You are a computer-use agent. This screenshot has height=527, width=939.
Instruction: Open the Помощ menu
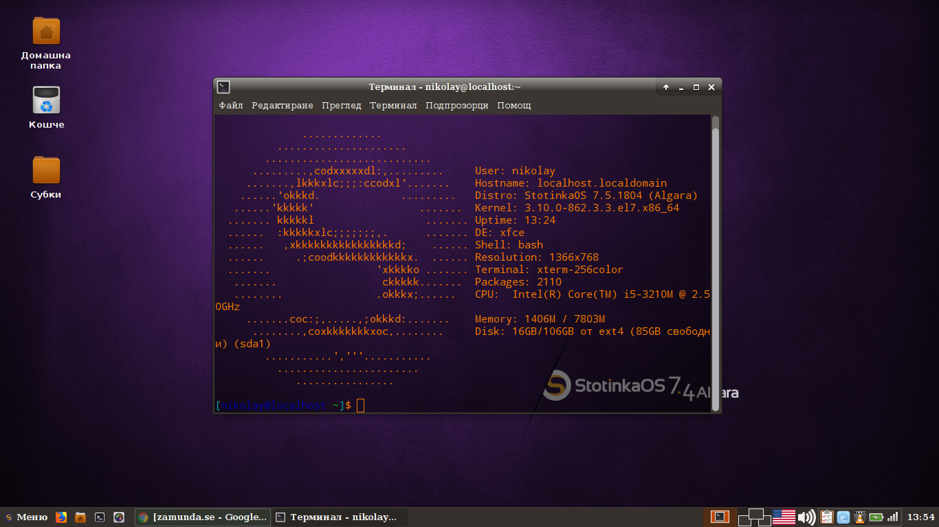tap(514, 106)
